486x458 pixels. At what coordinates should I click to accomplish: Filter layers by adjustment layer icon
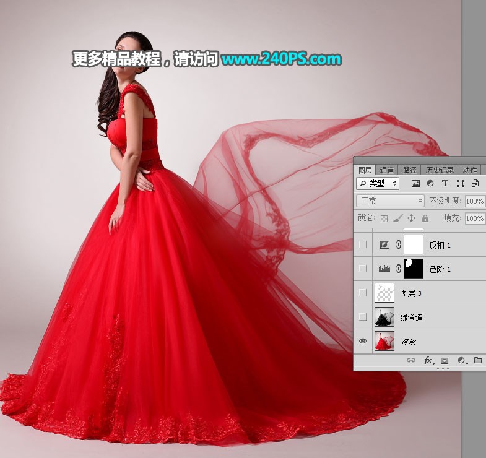tap(430, 183)
